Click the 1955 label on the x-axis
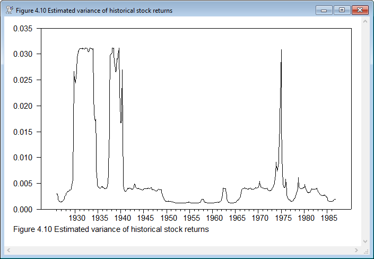 pyautogui.click(x=190, y=218)
